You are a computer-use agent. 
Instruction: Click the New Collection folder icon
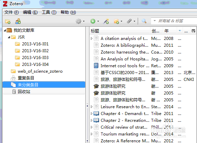pos(8,22)
